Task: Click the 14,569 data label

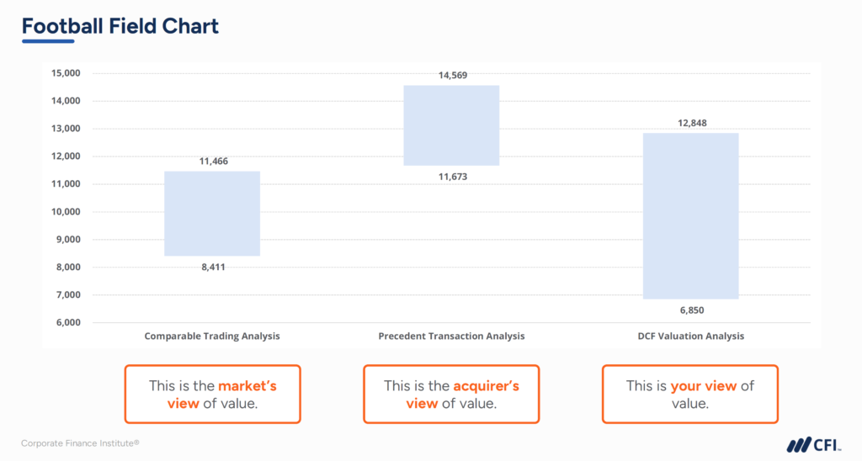Action: (452, 75)
